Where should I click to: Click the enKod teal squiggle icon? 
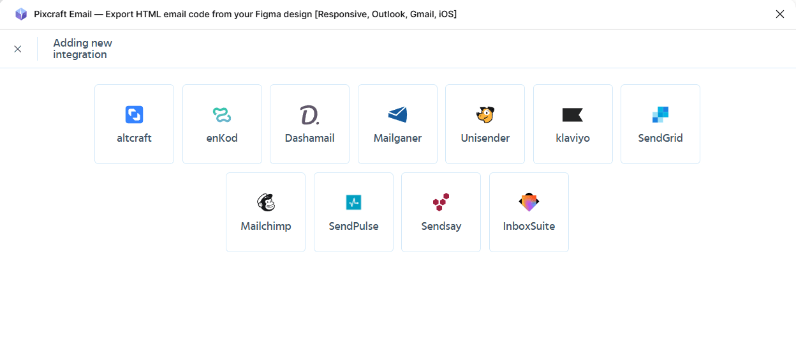[x=222, y=115]
